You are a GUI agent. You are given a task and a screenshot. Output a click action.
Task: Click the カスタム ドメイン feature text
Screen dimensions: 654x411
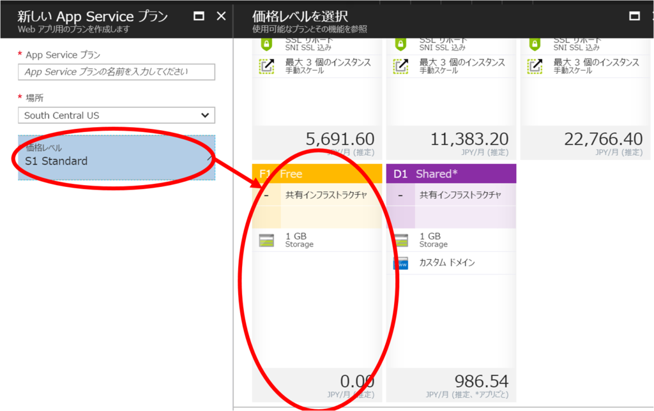coord(447,262)
